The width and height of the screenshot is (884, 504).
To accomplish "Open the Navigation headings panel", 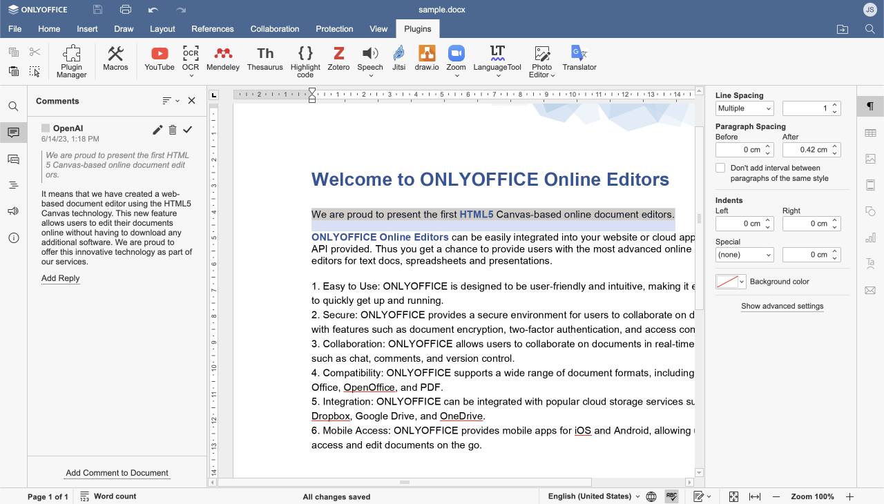I will (13, 185).
